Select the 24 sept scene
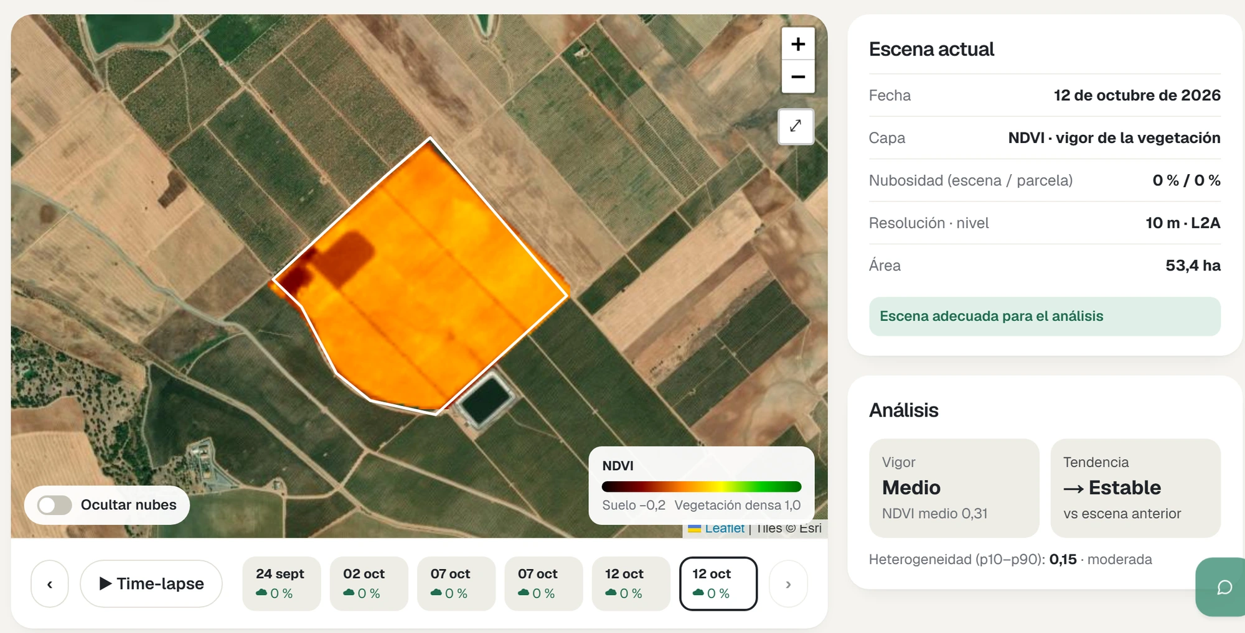Image resolution: width=1245 pixels, height=633 pixels. (x=281, y=583)
